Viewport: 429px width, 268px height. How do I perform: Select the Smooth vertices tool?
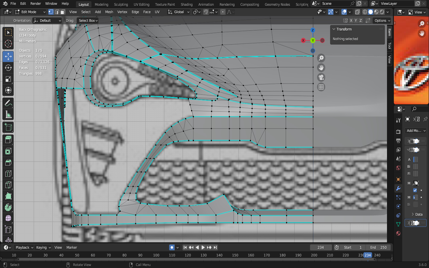(8, 219)
